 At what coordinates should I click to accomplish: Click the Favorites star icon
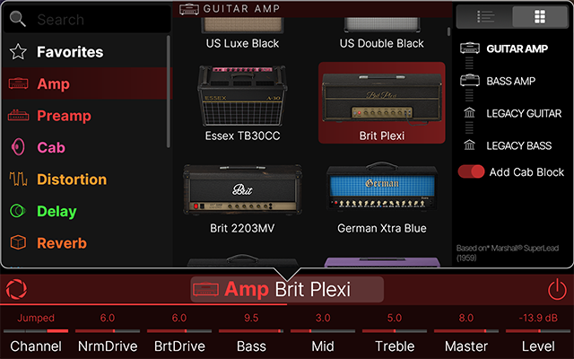point(18,52)
